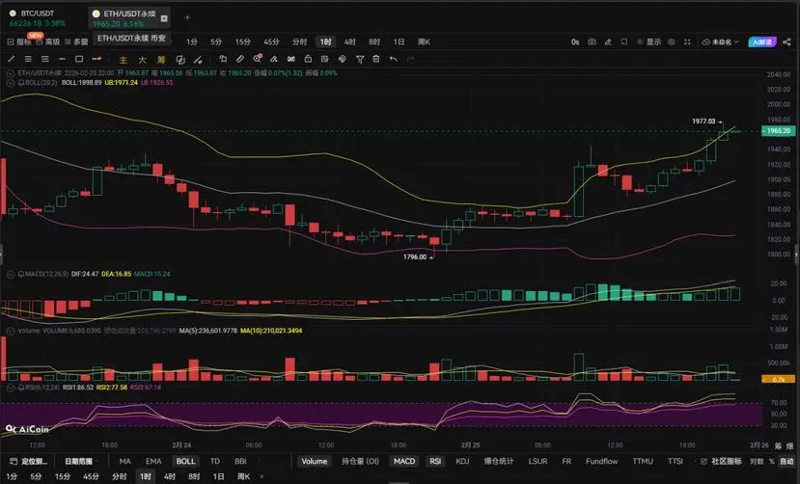
Task: Share the chart via share icon
Action: [x=787, y=41]
